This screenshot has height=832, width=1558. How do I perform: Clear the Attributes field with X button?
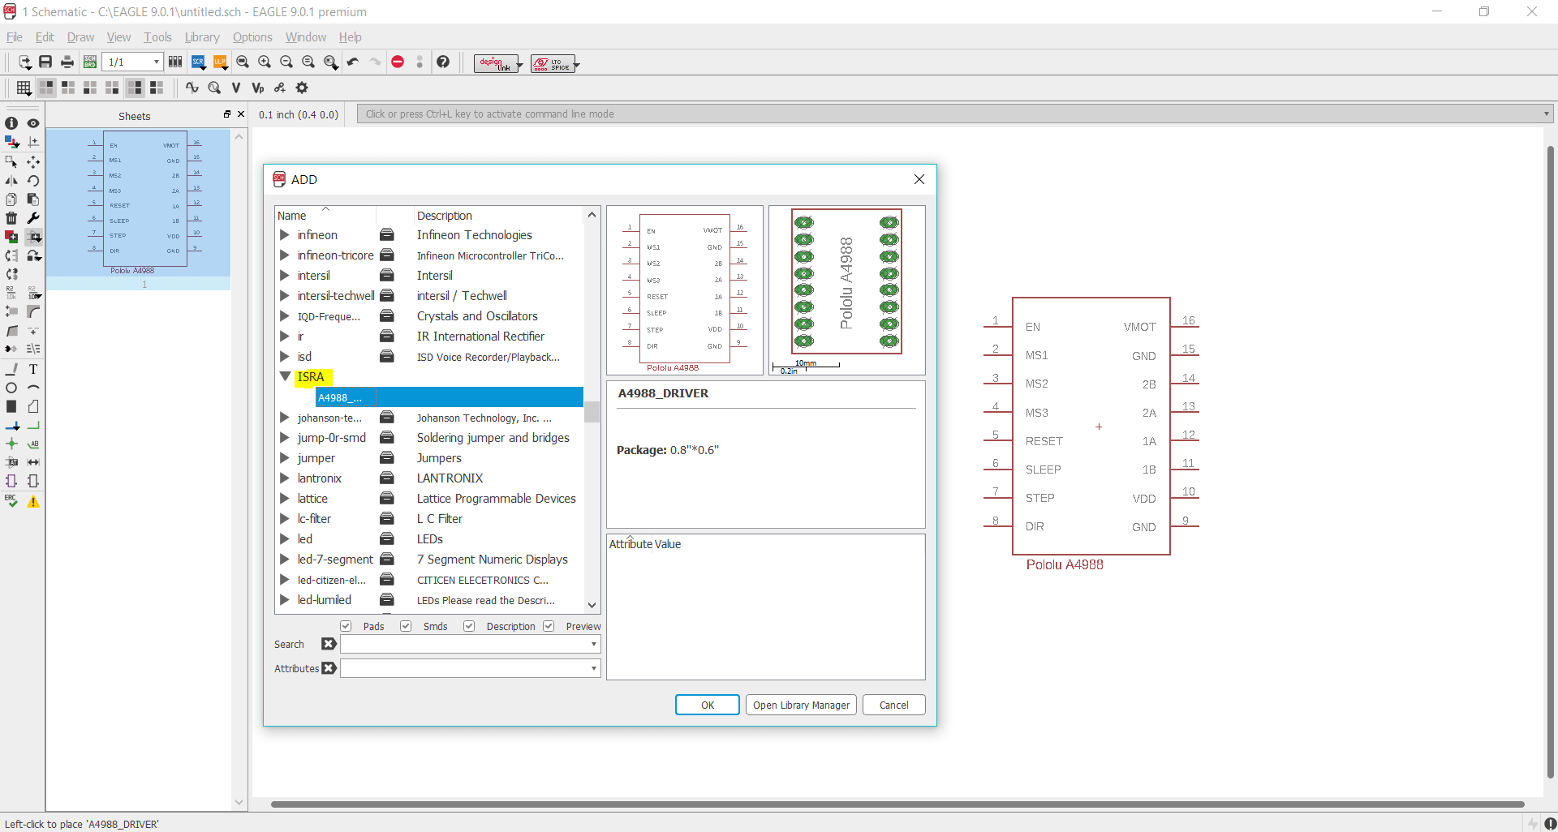329,668
